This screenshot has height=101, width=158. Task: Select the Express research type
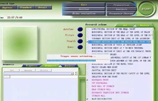[7, 7]
